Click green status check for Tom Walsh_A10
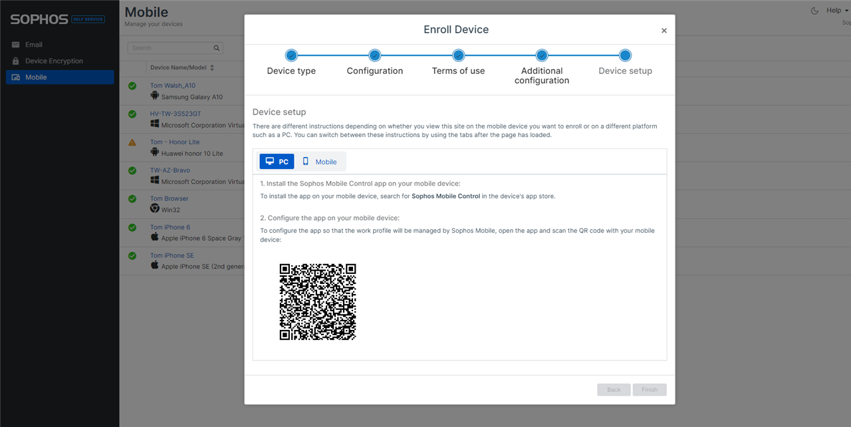Image resolution: width=851 pixels, height=427 pixels. (x=132, y=86)
